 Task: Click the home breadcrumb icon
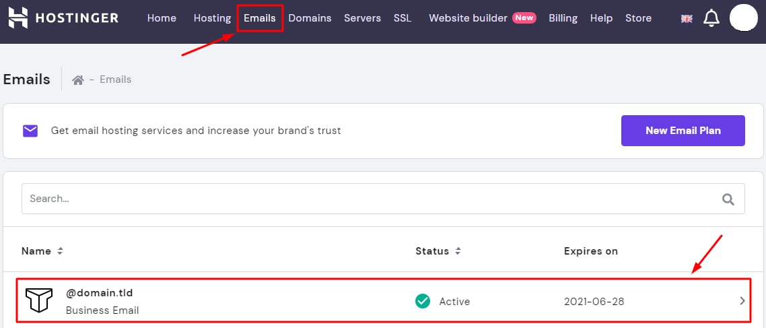tap(78, 79)
